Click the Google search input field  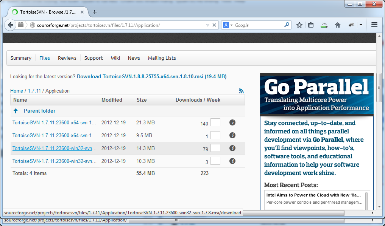[x=259, y=25]
